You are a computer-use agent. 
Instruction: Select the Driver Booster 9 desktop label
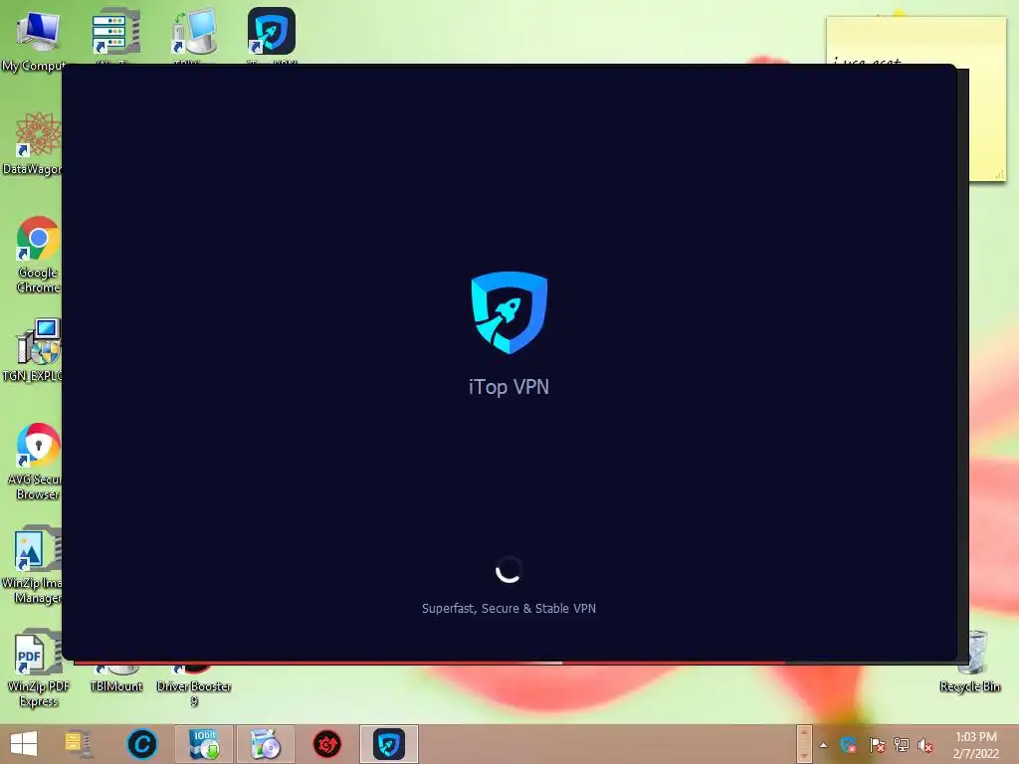tap(194, 693)
